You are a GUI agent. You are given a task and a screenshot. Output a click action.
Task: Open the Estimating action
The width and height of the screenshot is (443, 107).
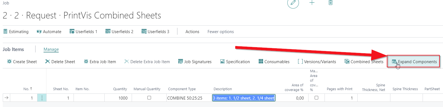point(16,32)
